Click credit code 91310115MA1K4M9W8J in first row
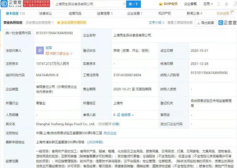This screenshot has width=237, height=168. [54, 33]
